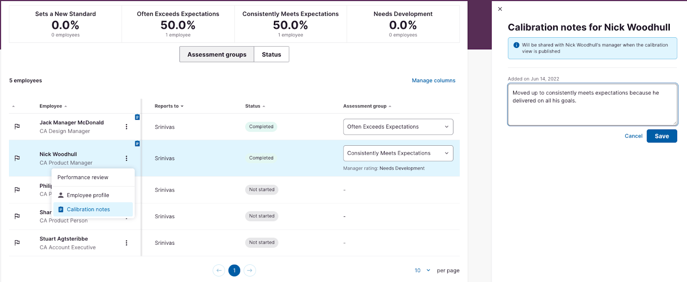The image size is (687, 282).
Task: Flag Stuart Agtsteribbe's row
Action: tap(17, 243)
